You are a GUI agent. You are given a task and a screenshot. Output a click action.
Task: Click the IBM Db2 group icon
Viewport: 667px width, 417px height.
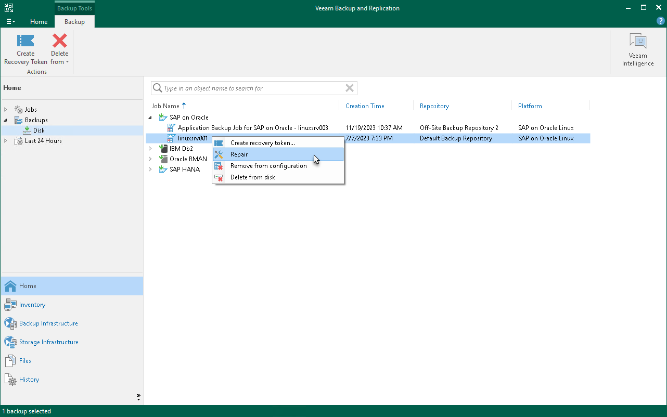pos(163,149)
